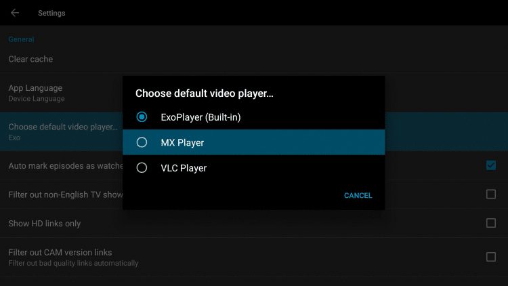Click Filter out bad quality links automatically subtitle

73,264
